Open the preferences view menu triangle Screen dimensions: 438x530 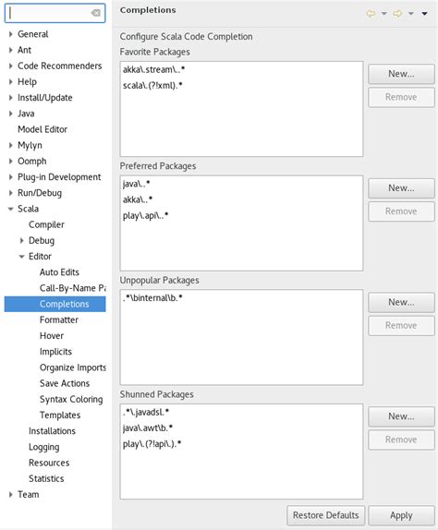coord(424,14)
